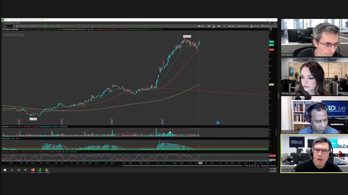Screen dimensions: 348x195
Task: Click the blue event marker near 3/9
Action: [x=19, y=123]
